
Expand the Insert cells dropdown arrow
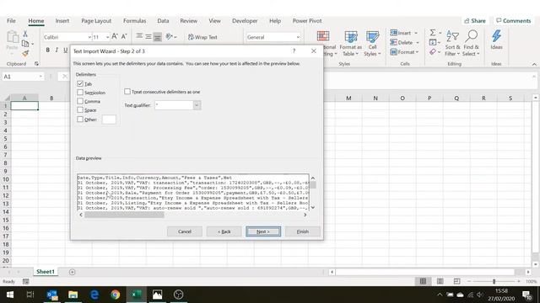[416, 33]
